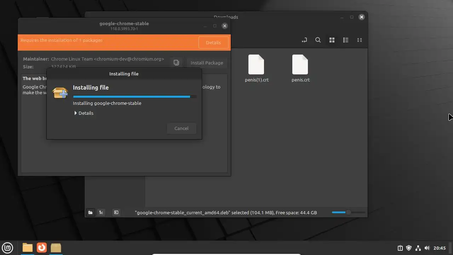Viewport: 453px width, 255px height.
Task: Click the Files folder icon in taskbar
Action: click(x=27, y=248)
